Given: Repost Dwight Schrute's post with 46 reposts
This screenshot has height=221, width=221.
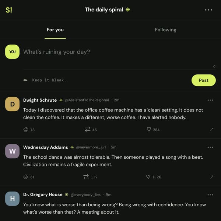Looking at the screenshot, I should pos(87,129).
